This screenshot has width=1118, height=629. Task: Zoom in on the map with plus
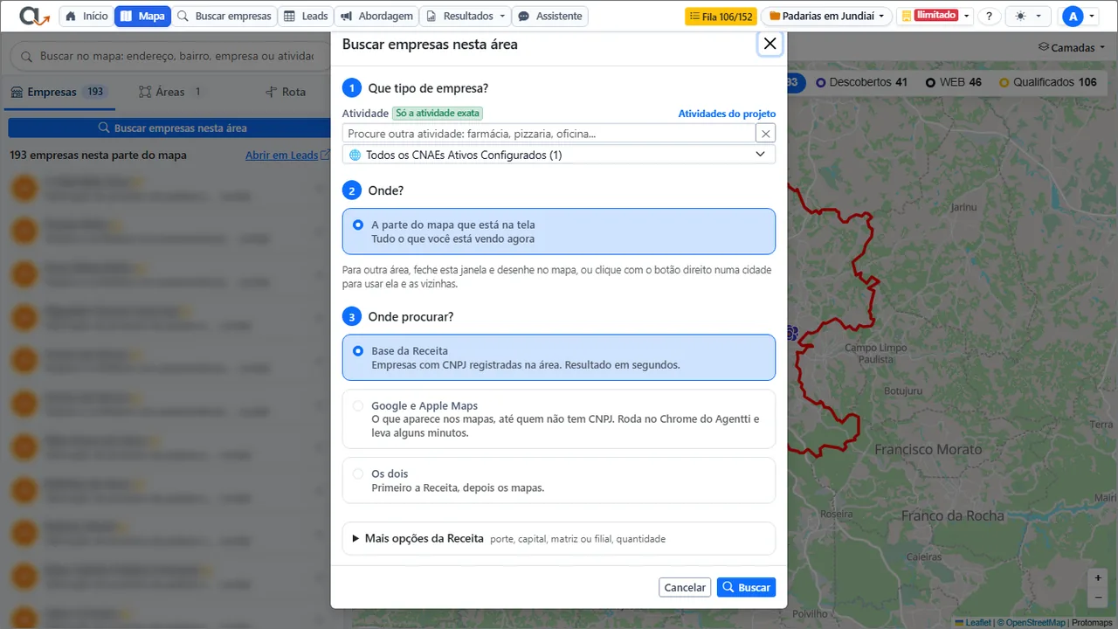(x=1098, y=577)
